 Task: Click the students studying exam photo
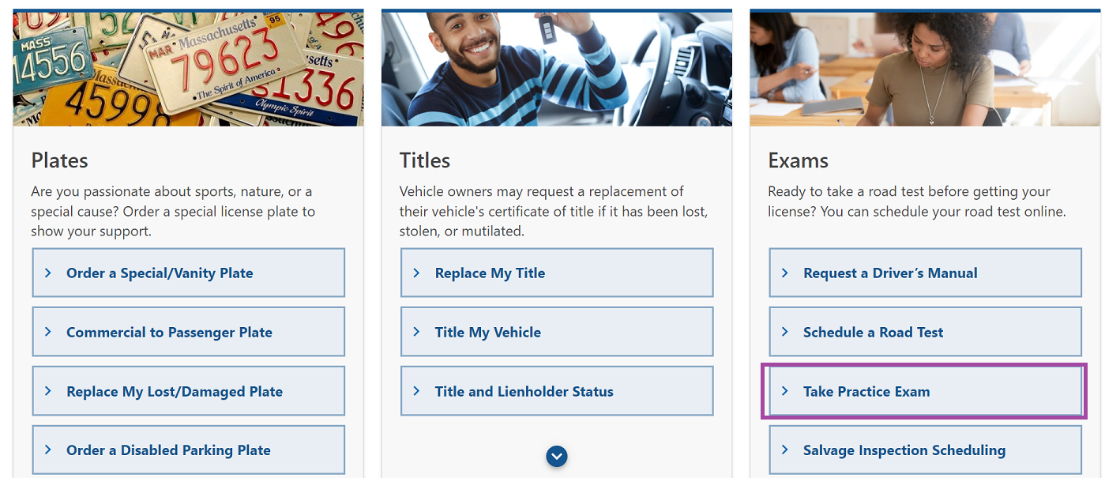tap(924, 68)
